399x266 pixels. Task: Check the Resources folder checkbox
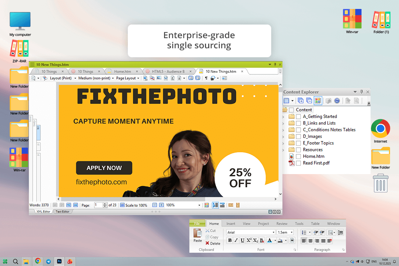[x=298, y=150]
